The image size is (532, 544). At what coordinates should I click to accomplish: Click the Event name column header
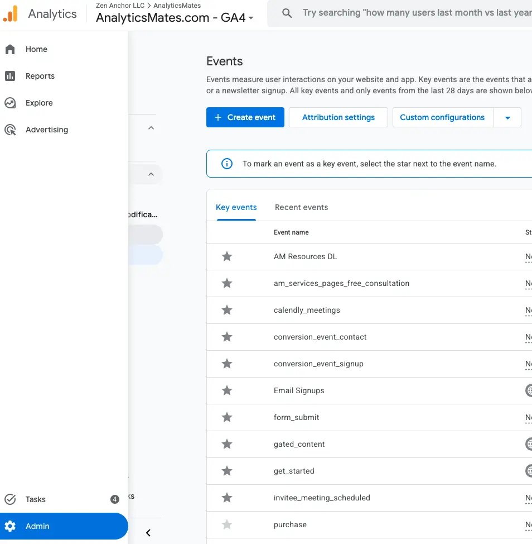coord(291,232)
